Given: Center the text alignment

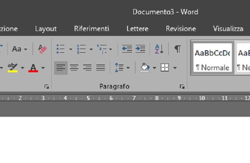Looking at the screenshot, I should point(74,68).
